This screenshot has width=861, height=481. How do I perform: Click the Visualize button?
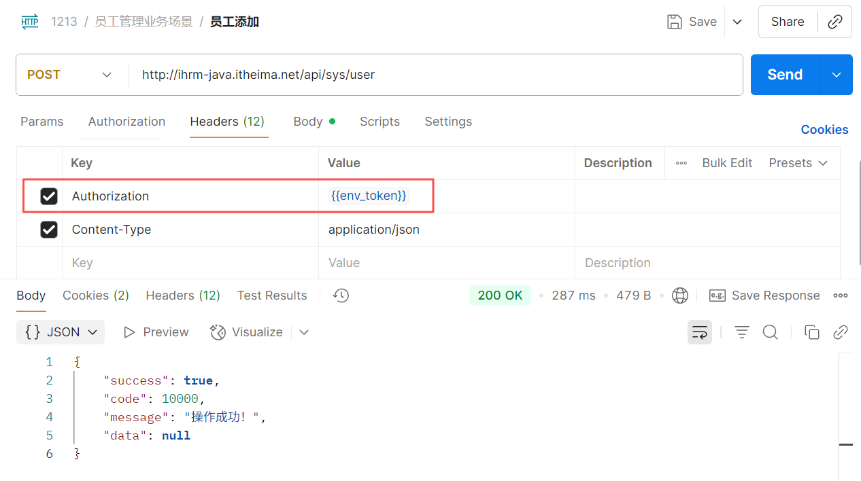coord(246,332)
